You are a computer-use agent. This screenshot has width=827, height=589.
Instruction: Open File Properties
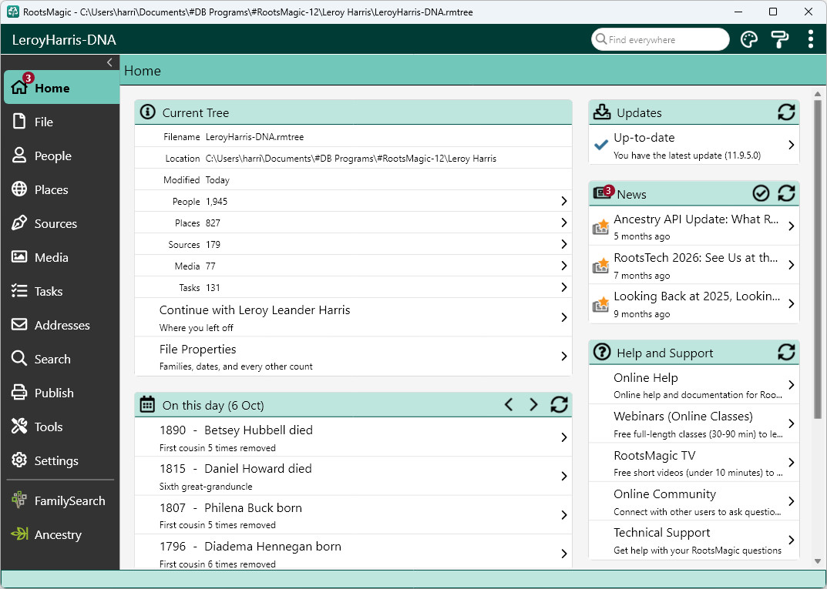coord(353,356)
